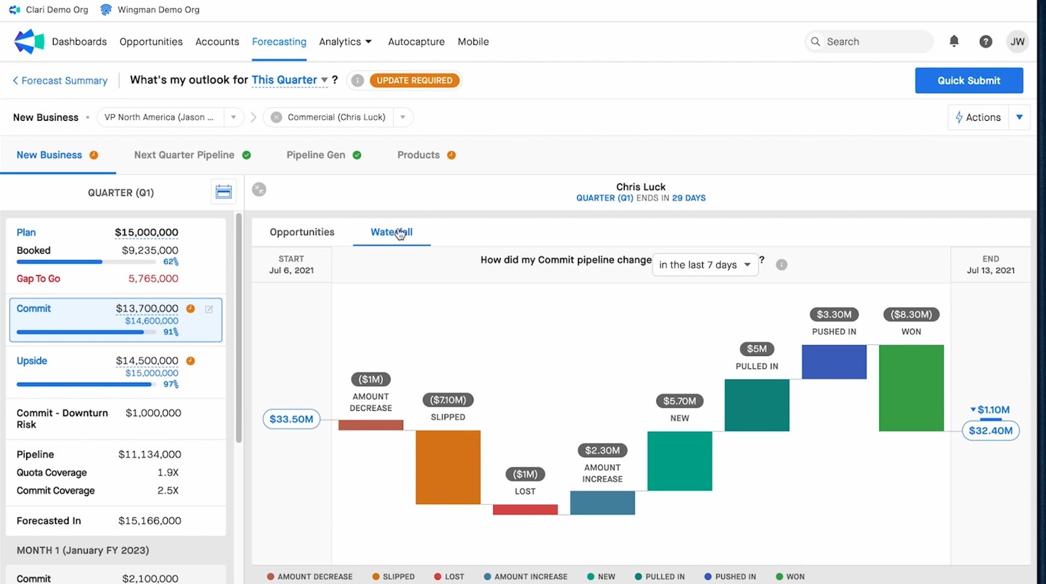This screenshot has width=1046, height=584.
Task: Switch to Next Quarter Pipeline tab
Action: coord(184,155)
